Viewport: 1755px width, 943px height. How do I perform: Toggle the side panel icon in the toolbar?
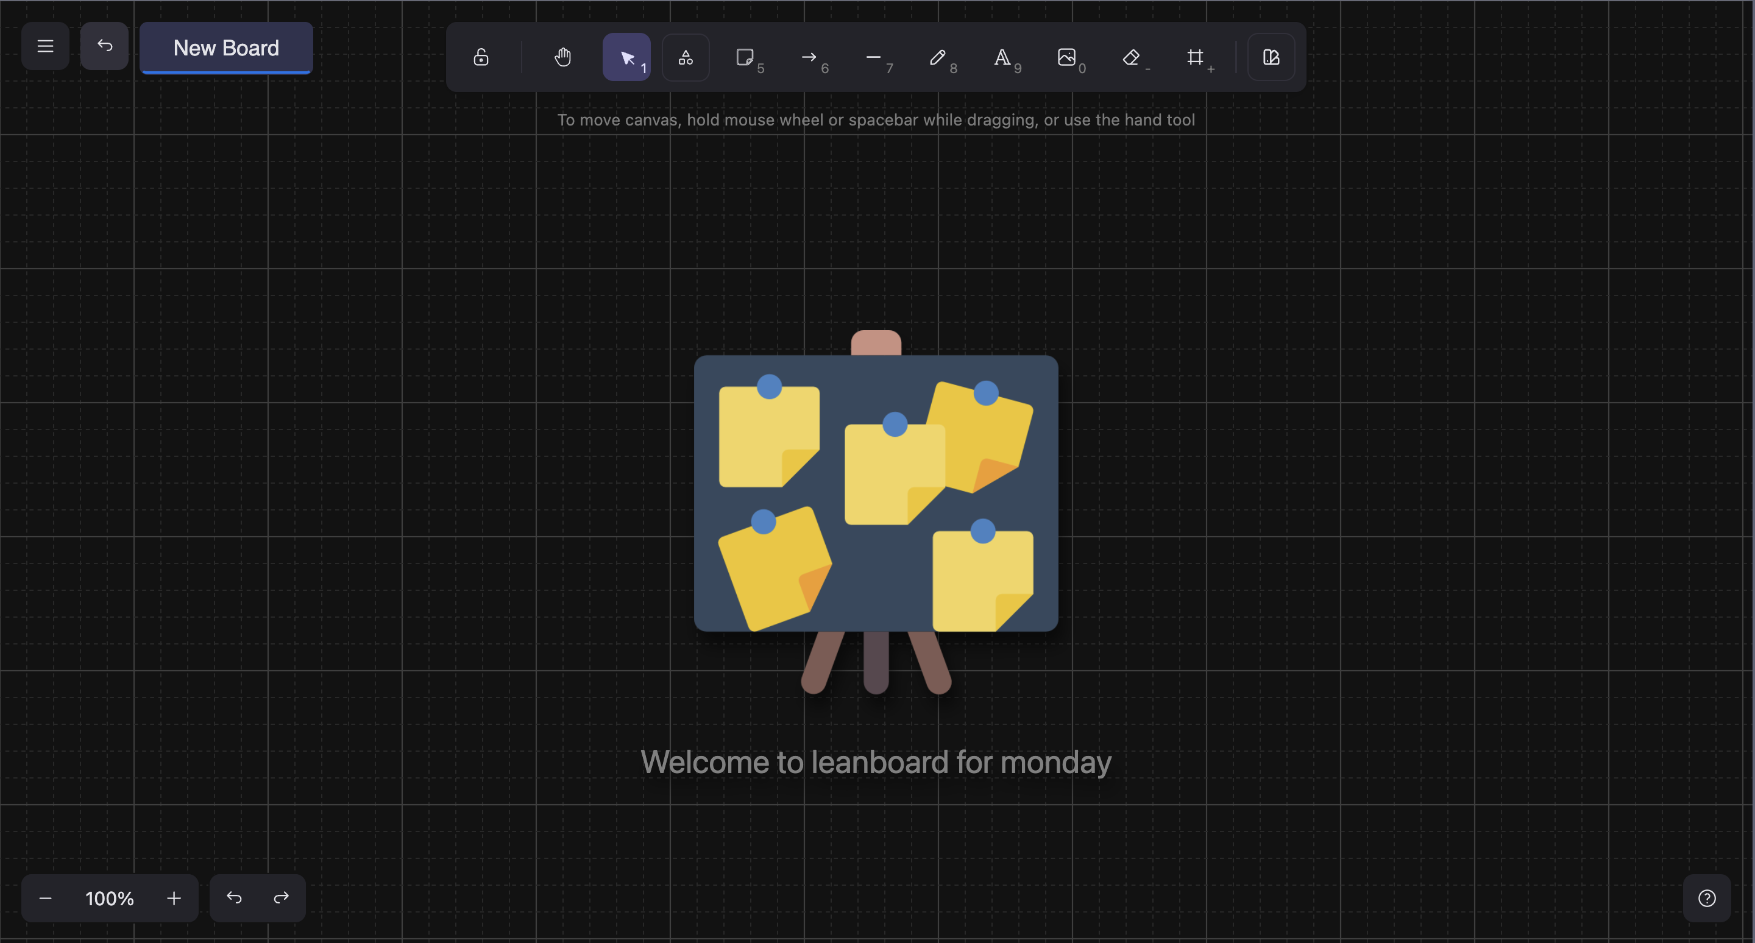1271,57
